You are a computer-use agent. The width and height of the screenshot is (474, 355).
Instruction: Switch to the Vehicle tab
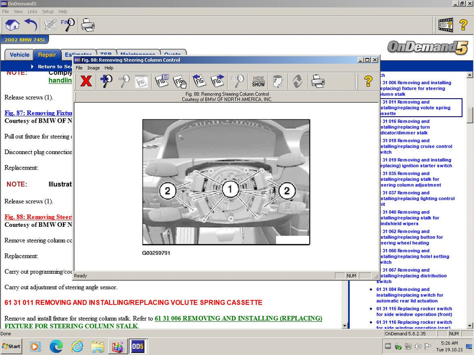pos(19,55)
